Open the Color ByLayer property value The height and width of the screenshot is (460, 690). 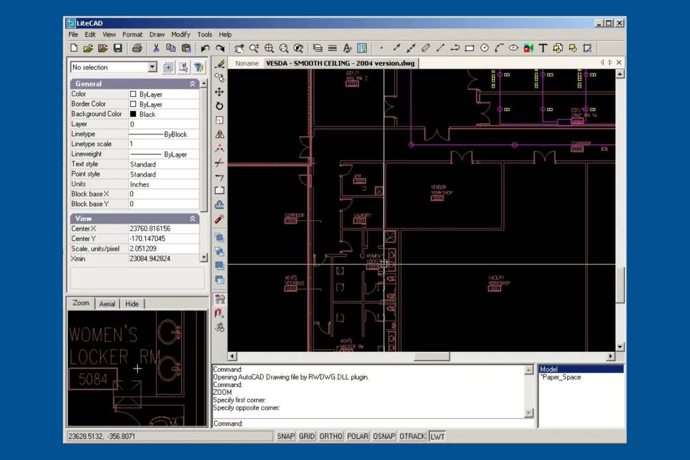(x=164, y=94)
